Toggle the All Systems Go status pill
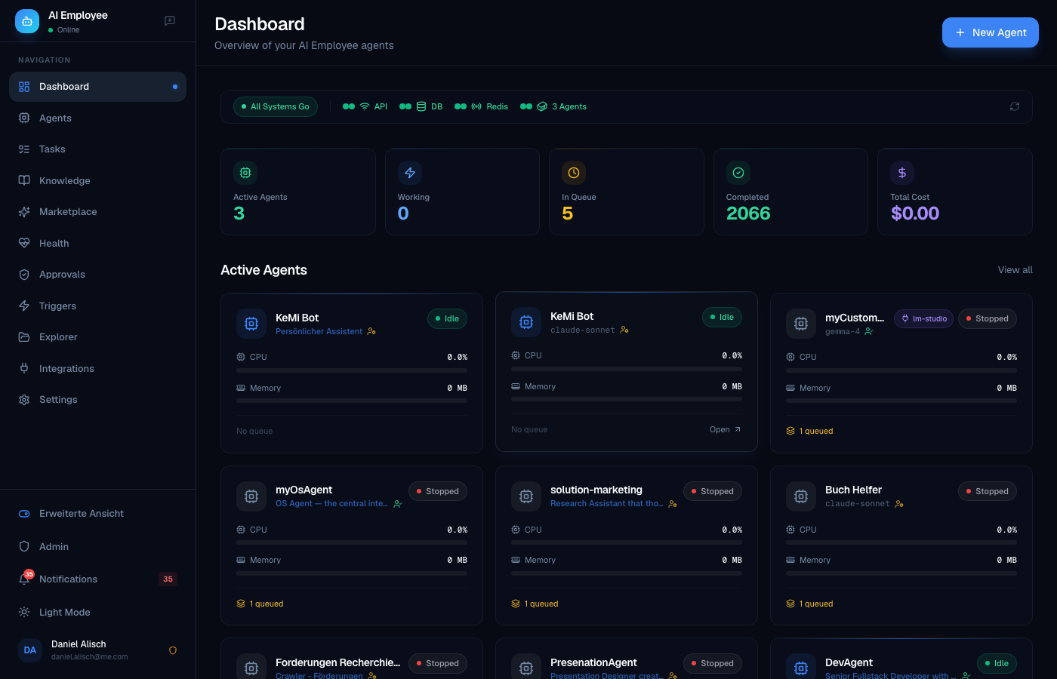Image resolution: width=1057 pixels, height=679 pixels. point(276,106)
